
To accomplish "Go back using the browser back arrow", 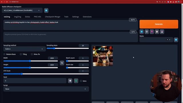I will (2, 2).
